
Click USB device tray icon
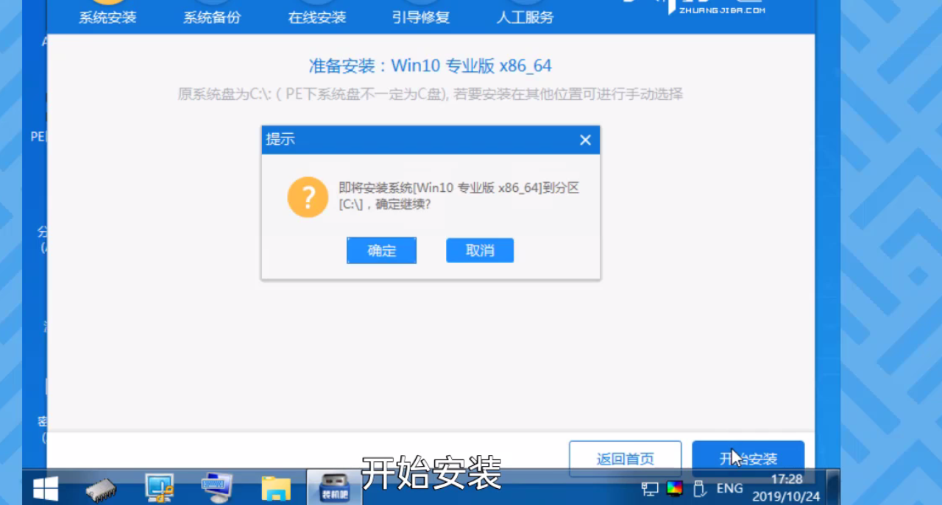coord(700,488)
